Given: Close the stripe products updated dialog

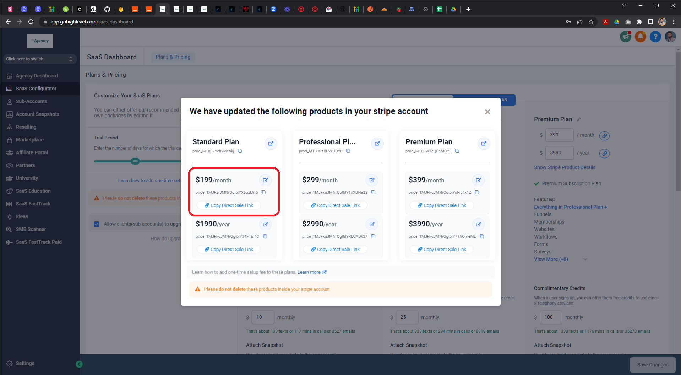Looking at the screenshot, I should tap(487, 112).
